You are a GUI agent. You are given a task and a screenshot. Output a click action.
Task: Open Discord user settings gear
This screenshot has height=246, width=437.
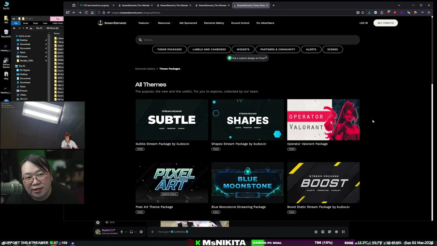click(x=141, y=232)
